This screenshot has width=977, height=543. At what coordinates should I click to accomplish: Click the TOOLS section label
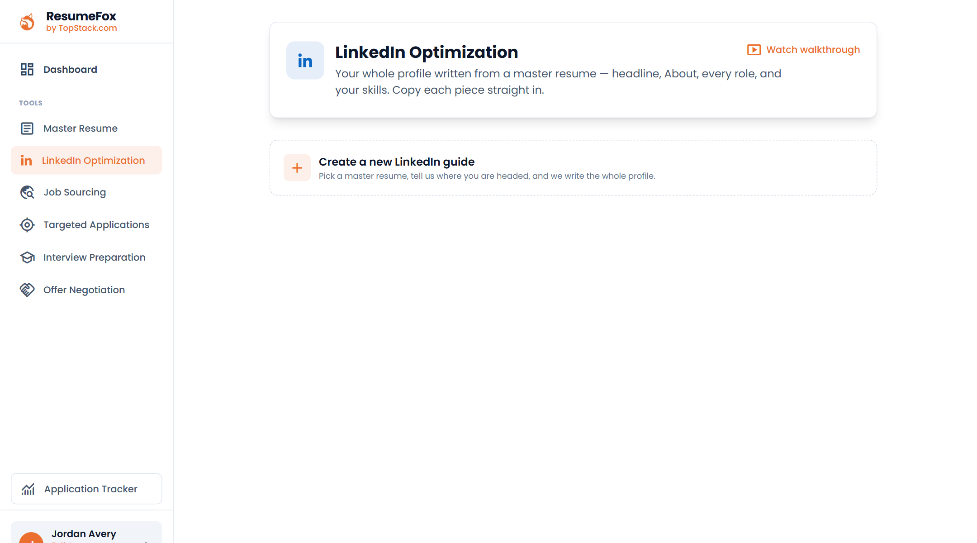pyautogui.click(x=31, y=103)
